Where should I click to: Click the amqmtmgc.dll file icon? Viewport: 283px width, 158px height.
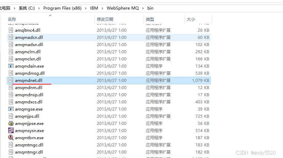tap(11, 145)
